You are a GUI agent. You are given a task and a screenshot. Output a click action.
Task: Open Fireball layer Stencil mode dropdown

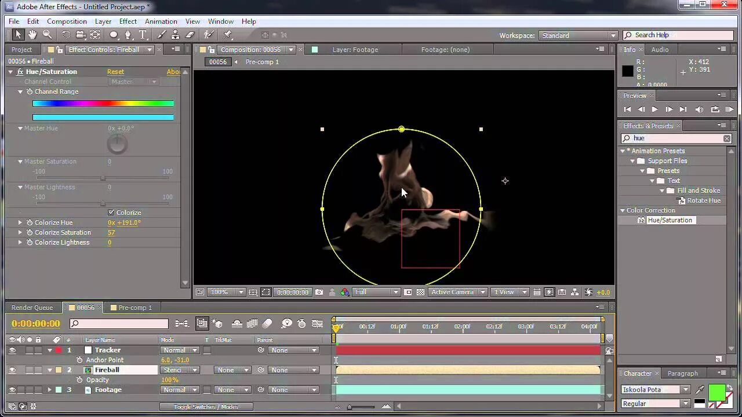pos(179,370)
